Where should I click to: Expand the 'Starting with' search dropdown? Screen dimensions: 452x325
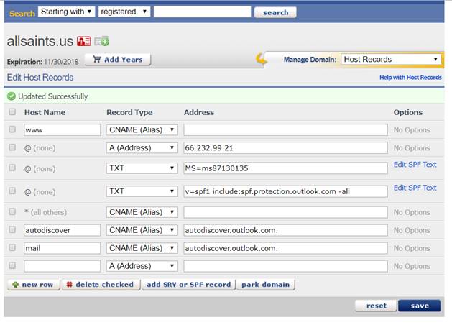point(66,12)
